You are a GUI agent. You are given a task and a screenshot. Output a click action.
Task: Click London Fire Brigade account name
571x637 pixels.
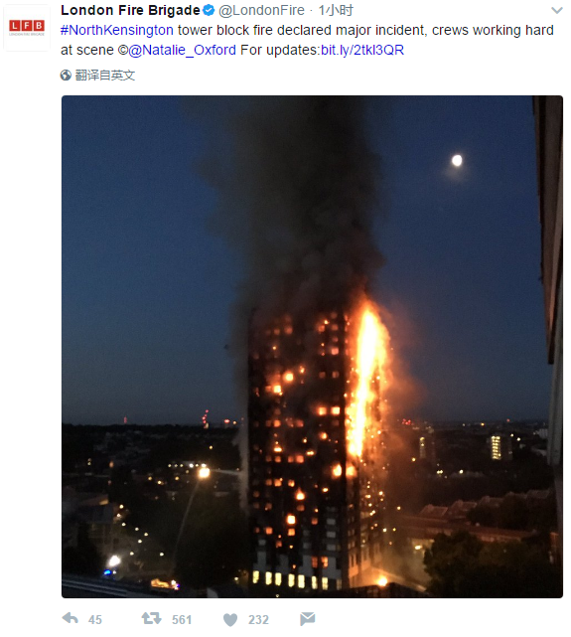130,10
